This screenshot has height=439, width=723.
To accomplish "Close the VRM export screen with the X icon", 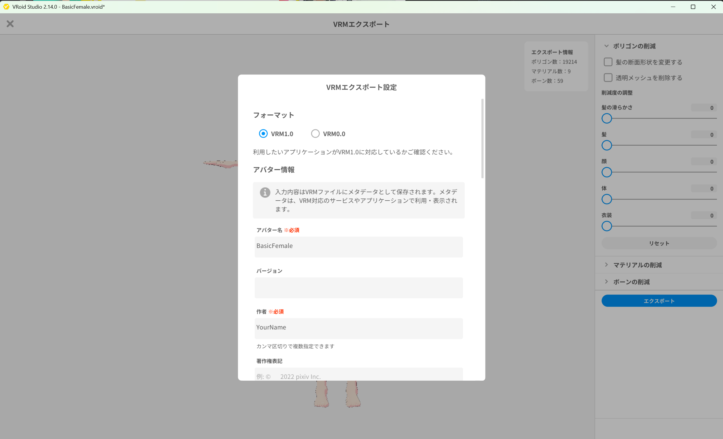I will 10,24.
